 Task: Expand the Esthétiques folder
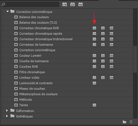point(7,116)
